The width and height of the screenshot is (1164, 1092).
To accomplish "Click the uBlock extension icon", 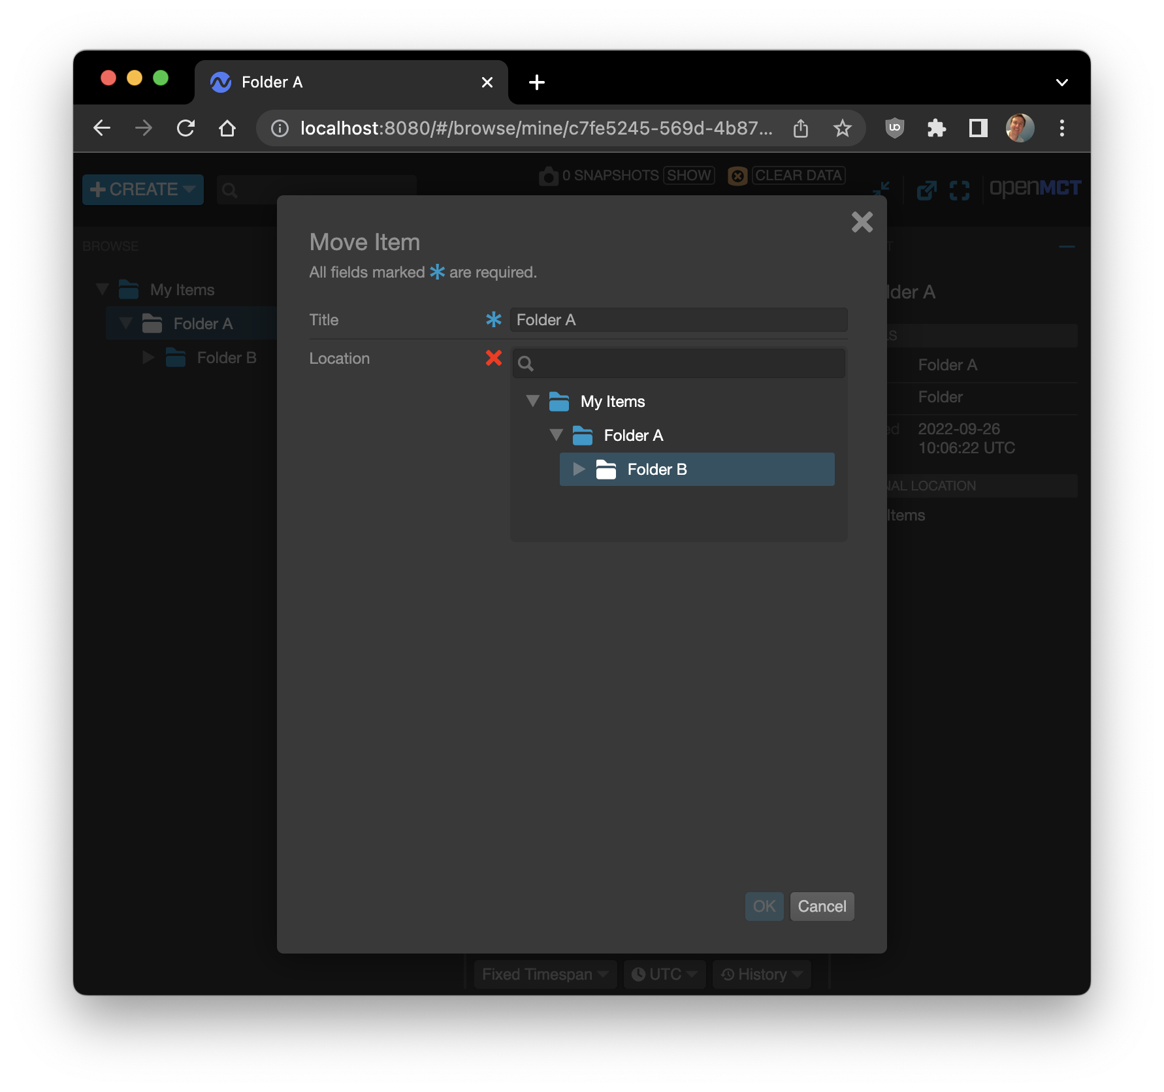I will (x=894, y=128).
